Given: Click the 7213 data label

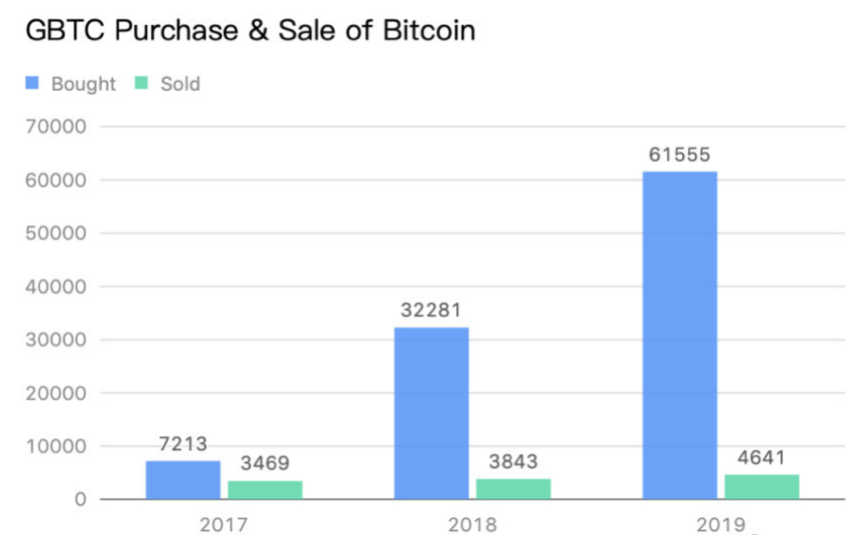Looking at the screenshot, I should point(183,443).
